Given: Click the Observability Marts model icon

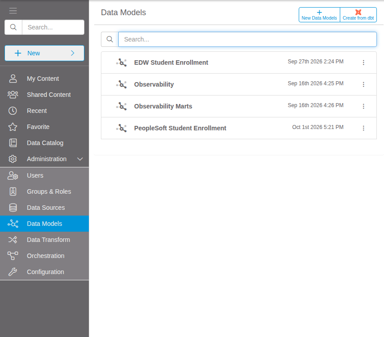Looking at the screenshot, I should (x=121, y=106).
